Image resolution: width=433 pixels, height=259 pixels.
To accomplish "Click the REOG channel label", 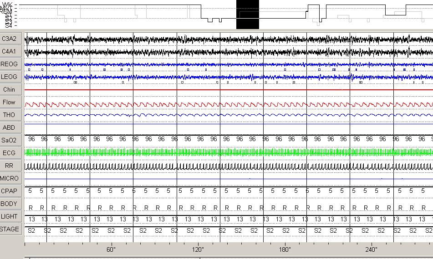I will tap(10, 64).
